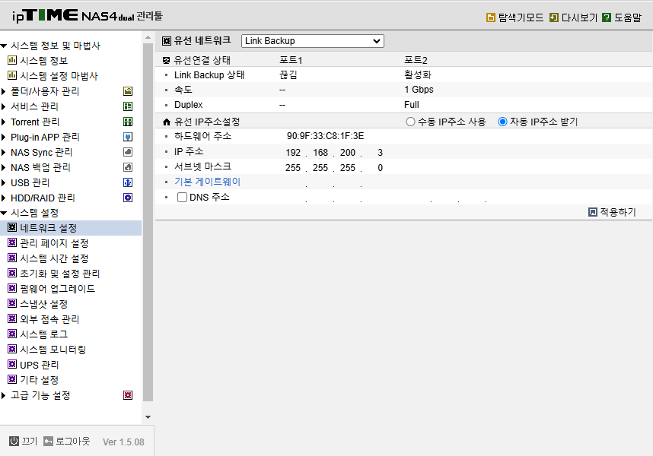Collapse 시스템 설정 tree arrow

pyautogui.click(x=3, y=213)
